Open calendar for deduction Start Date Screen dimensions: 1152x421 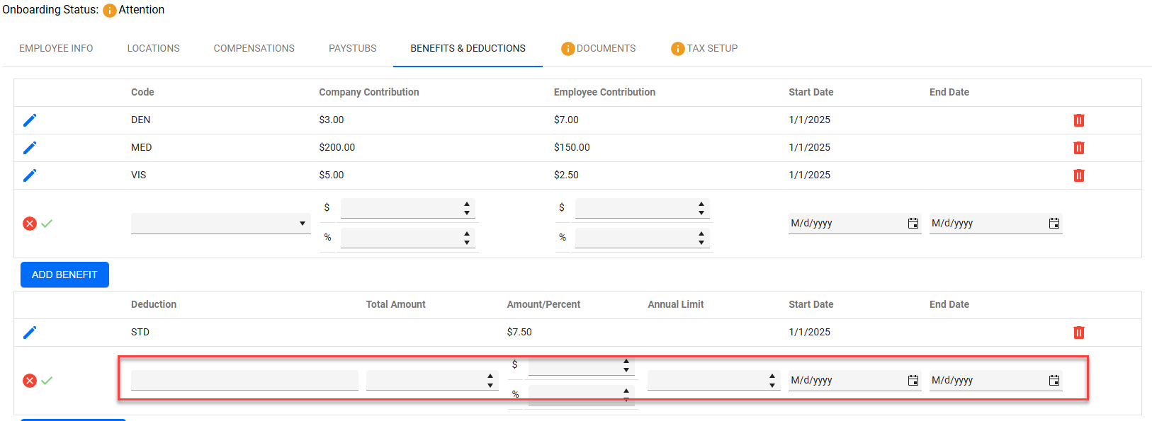pyautogui.click(x=913, y=381)
